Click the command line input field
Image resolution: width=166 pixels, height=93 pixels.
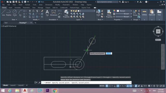click(x=86, y=83)
